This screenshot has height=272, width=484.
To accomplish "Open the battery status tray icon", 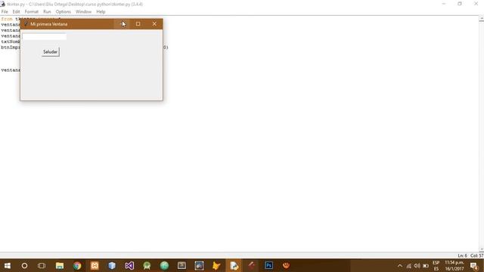I will [426, 266].
